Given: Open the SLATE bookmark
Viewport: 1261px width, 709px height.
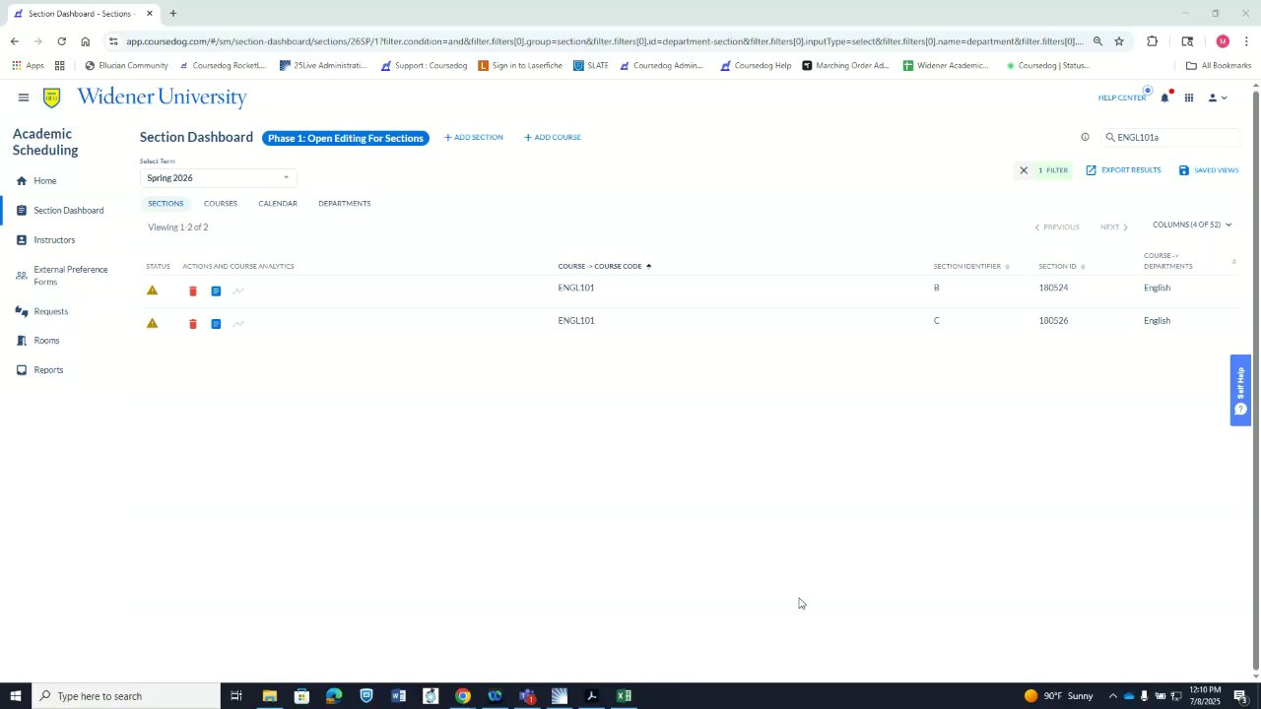Looking at the screenshot, I should (591, 66).
